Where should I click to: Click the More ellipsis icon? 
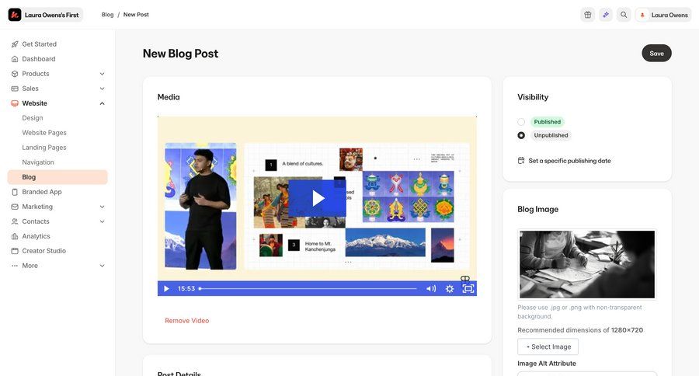coord(15,266)
